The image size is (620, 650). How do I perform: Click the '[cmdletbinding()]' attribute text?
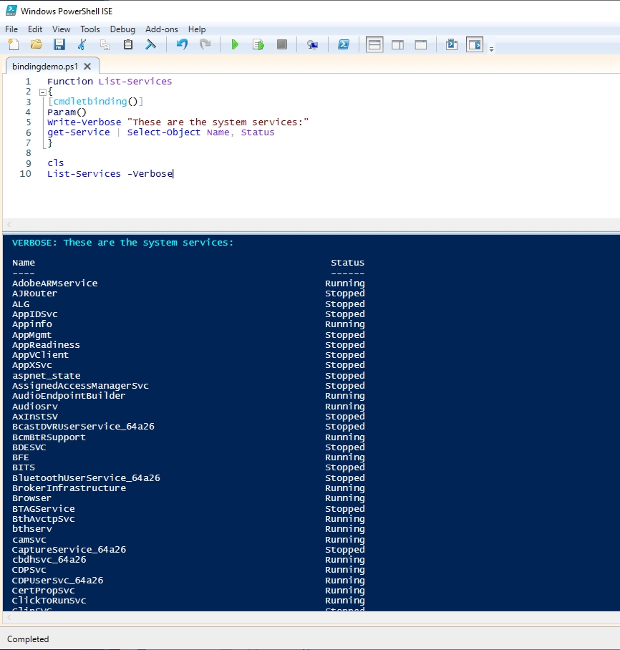95,102
